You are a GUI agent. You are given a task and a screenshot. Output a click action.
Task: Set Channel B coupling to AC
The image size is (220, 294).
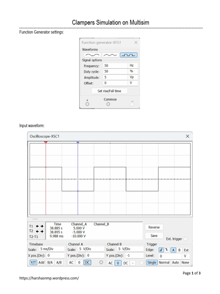pos(111,263)
